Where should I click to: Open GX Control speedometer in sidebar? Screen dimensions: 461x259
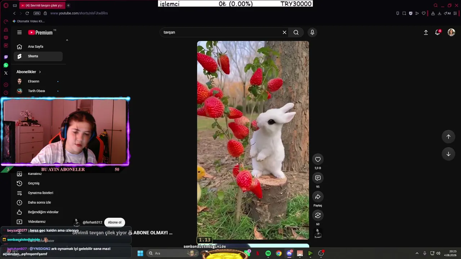(6, 22)
